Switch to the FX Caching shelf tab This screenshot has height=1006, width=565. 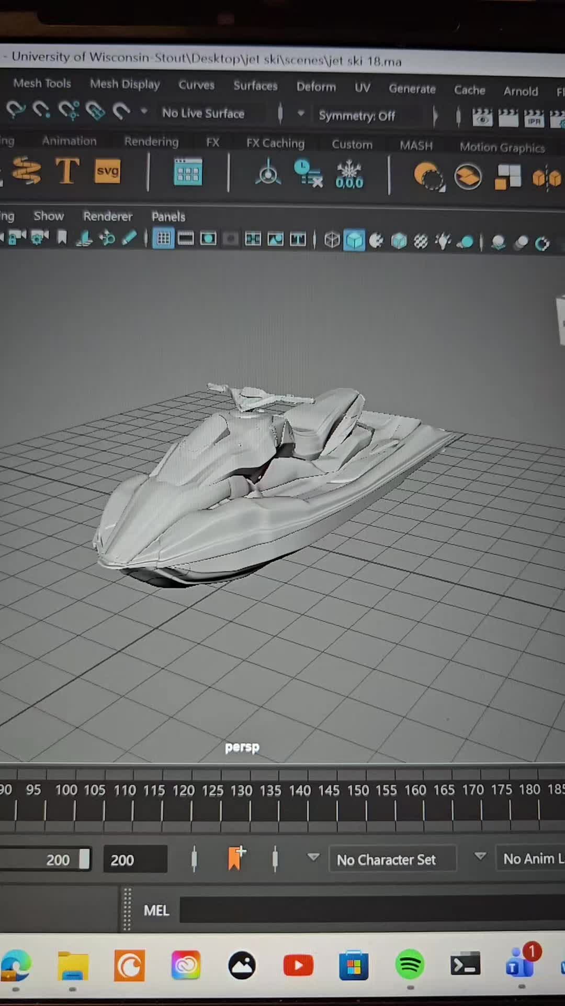[275, 143]
